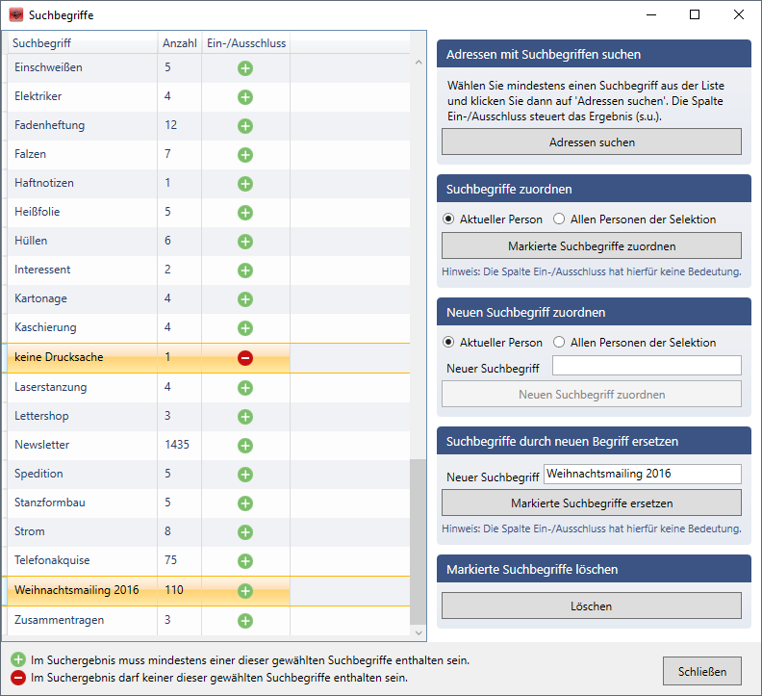Toggle the inclusion icon for Kartonage

pyautogui.click(x=245, y=299)
